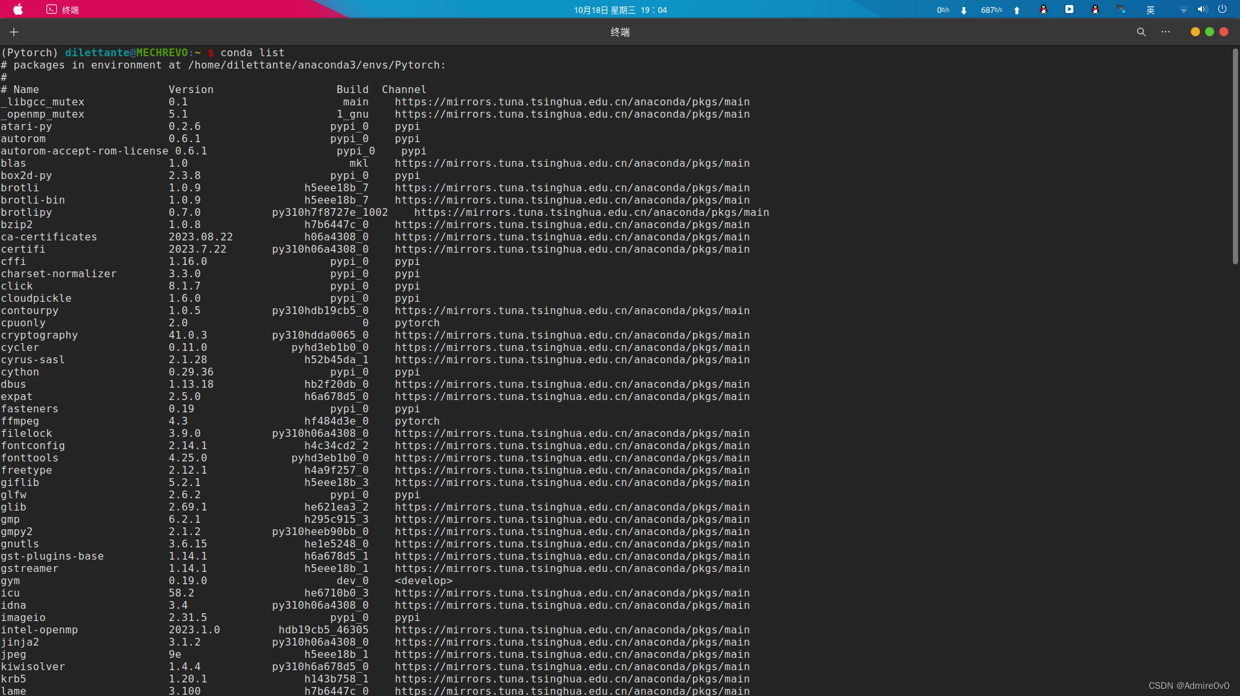1240x696 pixels.
Task: Click the download speed arrow indicator
Action: tap(963, 10)
